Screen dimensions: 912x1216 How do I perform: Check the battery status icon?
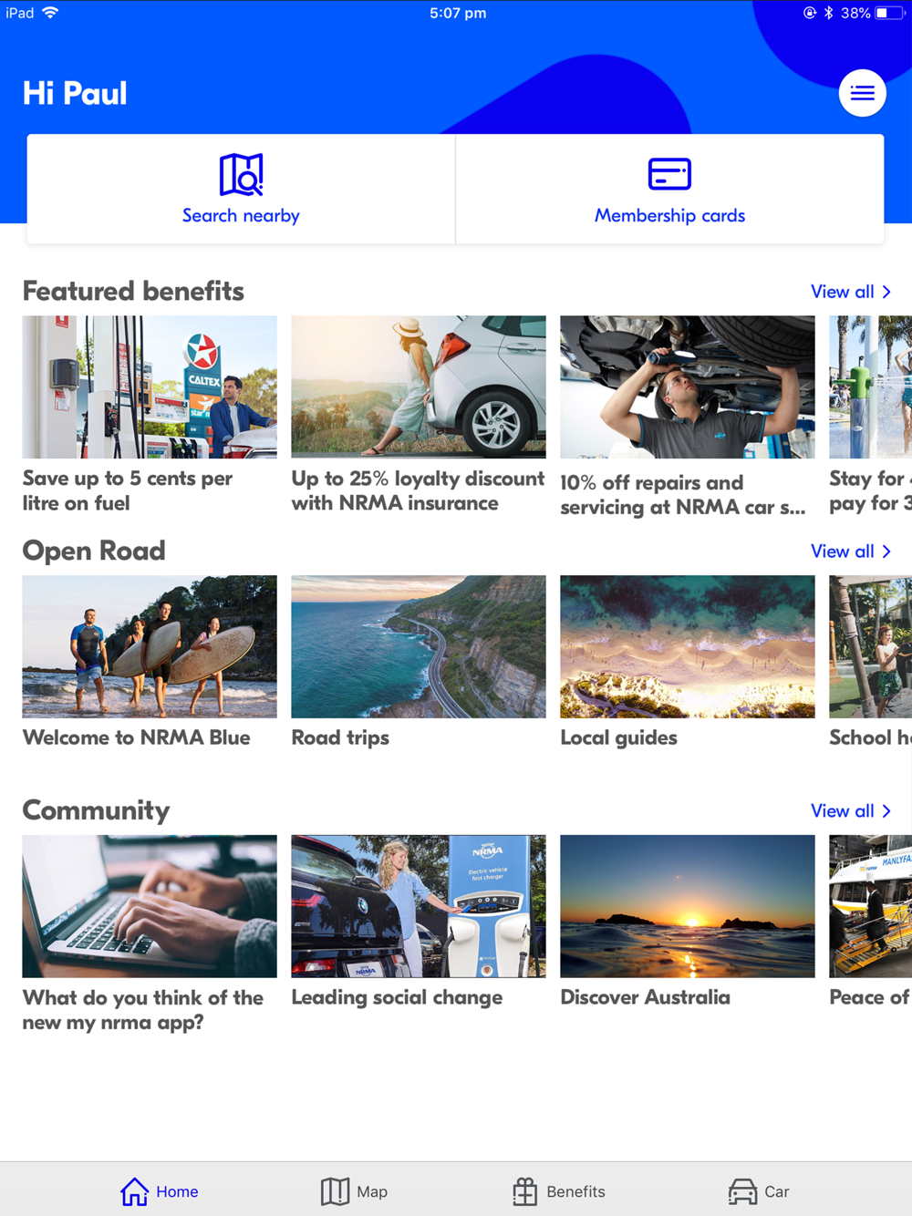pos(889,13)
